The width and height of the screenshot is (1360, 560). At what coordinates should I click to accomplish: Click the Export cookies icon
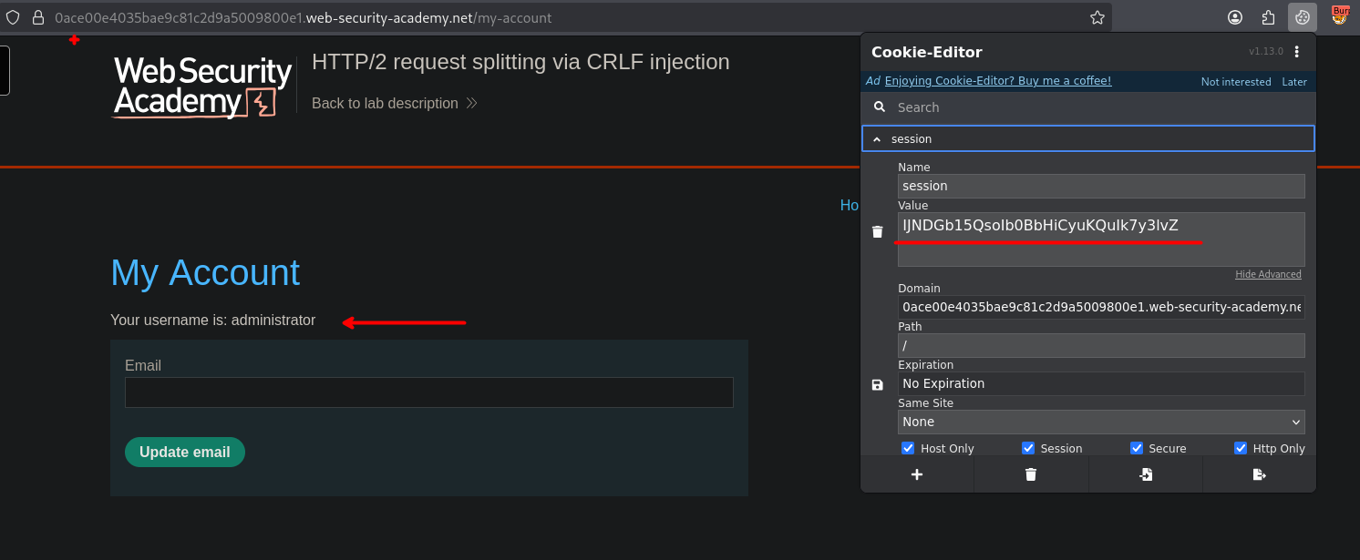coord(1260,474)
